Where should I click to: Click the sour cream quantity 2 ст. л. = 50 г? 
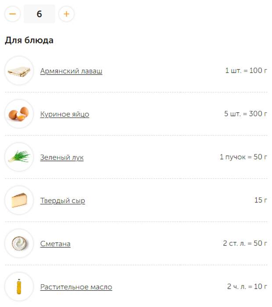tap(245, 243)
